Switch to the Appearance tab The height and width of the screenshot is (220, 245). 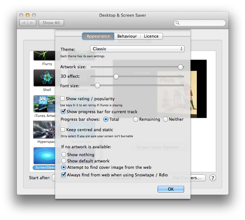[x=98, y=36]
